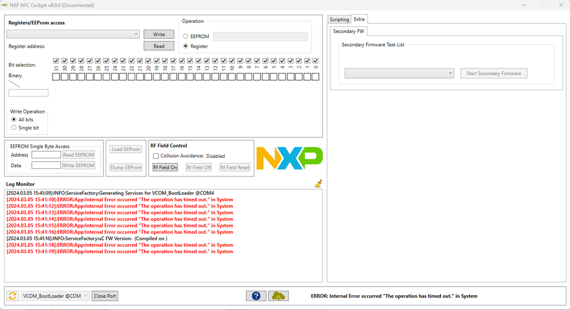Choose All bits write operation
The height and width of the screenshot is (310, 570).
coord(14,120)
